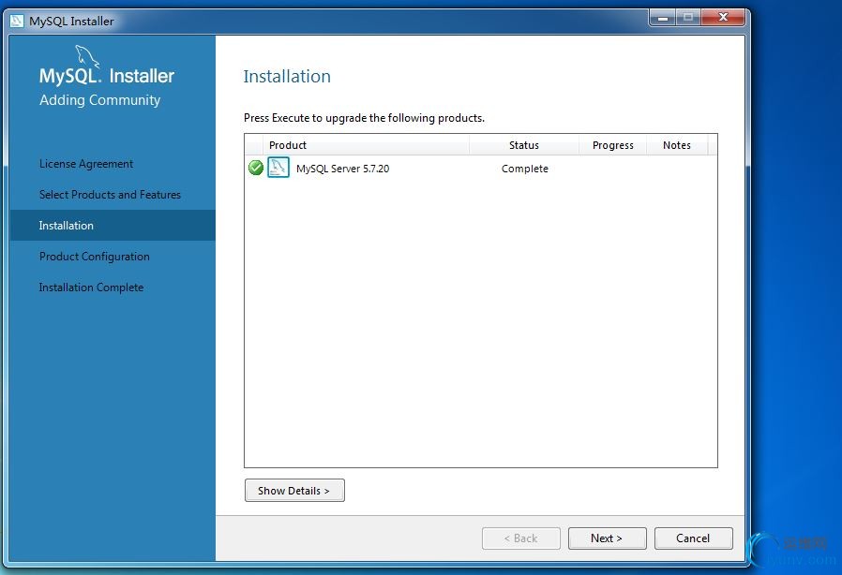This screenshot has height=575, width=842.
Task: Go back with the Back button
Action: tap(521, 538)
